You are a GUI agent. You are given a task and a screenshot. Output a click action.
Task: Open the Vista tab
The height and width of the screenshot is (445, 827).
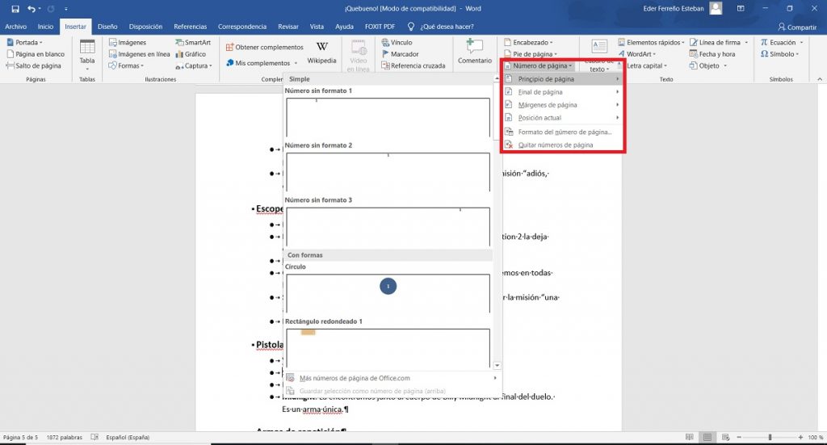click(317, 27)
